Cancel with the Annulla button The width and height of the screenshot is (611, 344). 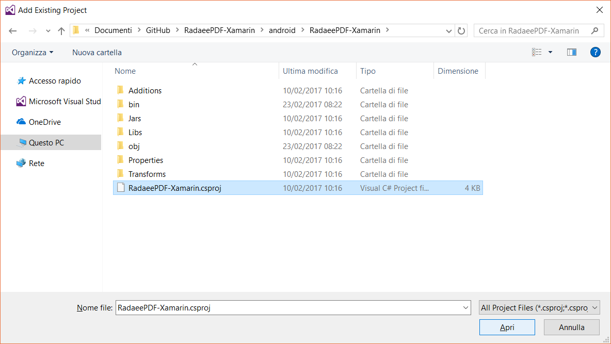pyautogui.click(x=571, y=327)
